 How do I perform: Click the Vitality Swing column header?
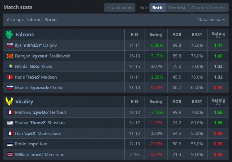pyautogui.click(x=156, y=102)
